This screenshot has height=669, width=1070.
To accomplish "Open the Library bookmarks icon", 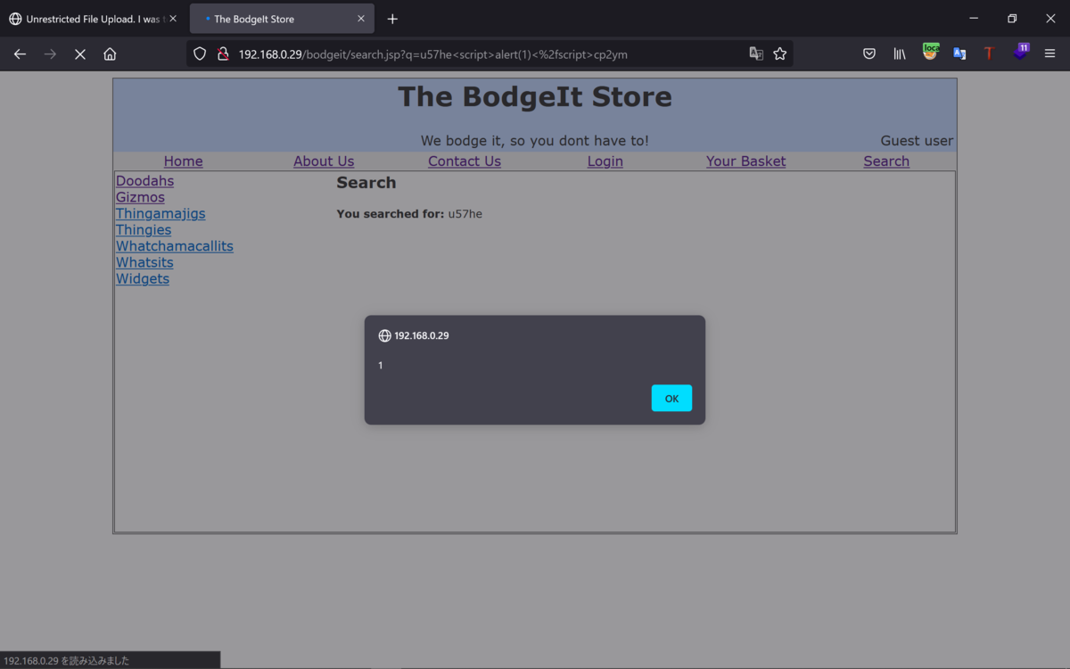I will point(900,54).
